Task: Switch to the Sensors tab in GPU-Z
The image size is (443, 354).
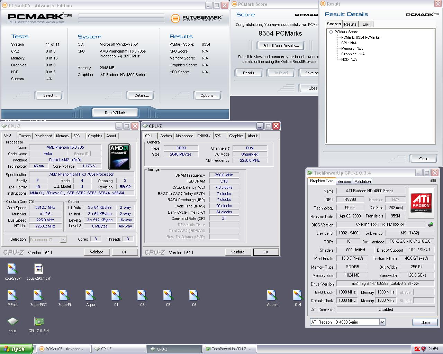Action: pos(344,181)
